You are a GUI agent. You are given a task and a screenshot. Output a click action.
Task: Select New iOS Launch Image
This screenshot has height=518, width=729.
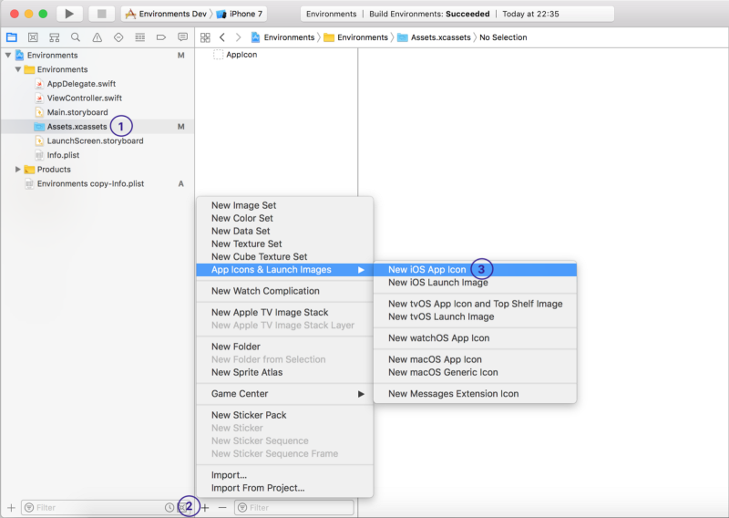(x=475, y=283)
